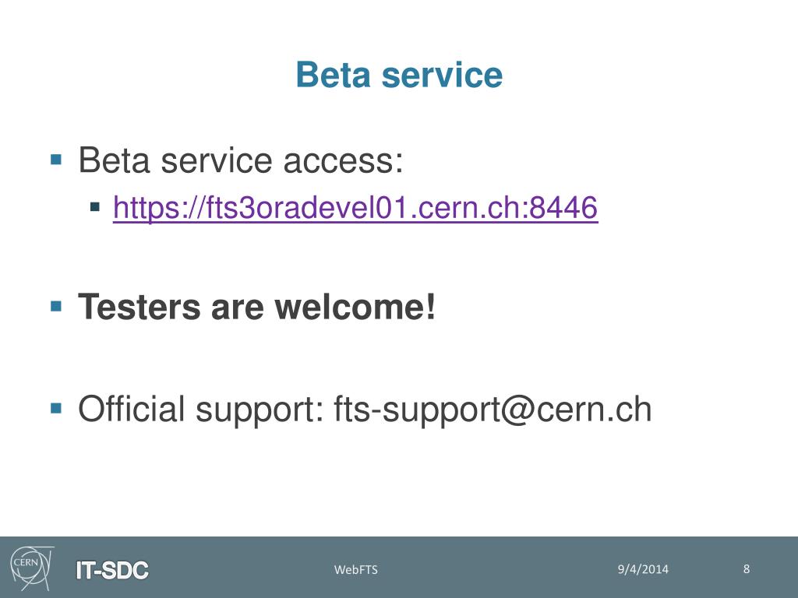Click the blue bullet beside Official support
798x598 pixels.
pyautogui.click(x=56, y=408)
